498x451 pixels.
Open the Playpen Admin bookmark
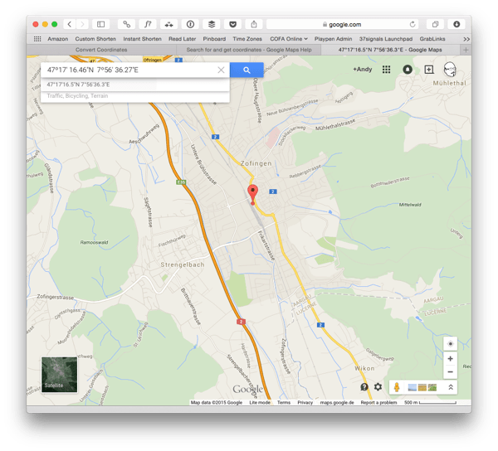pyautogui.click(x=333, y=39)
